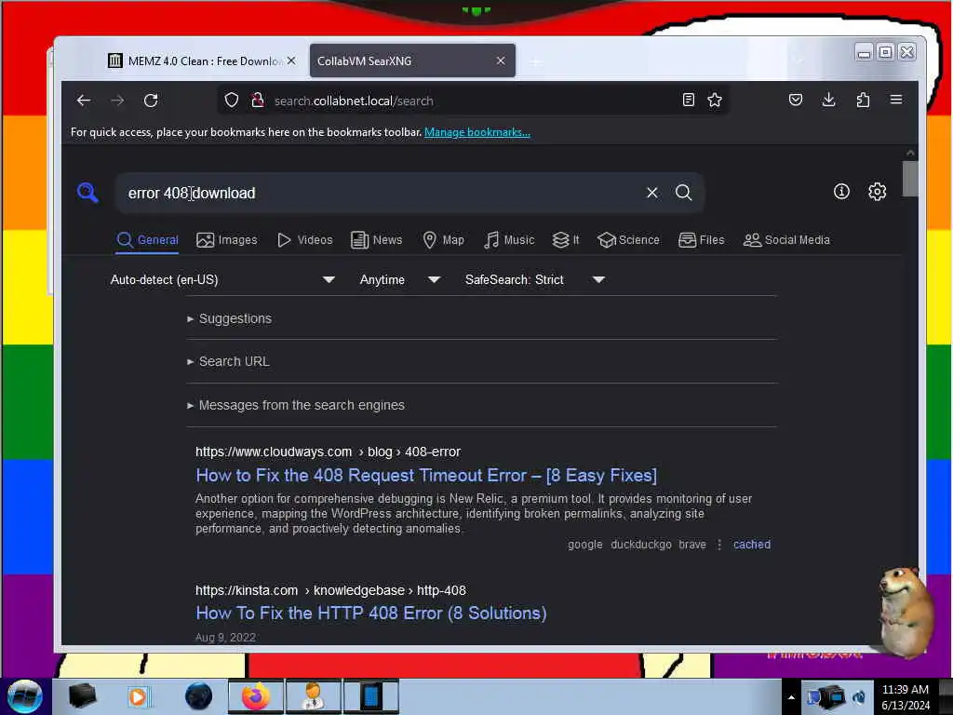The height and width of the screenshot is (715, 953).
Task: Click the SearXNG logo magnifier
Action: tap(87, 192)
